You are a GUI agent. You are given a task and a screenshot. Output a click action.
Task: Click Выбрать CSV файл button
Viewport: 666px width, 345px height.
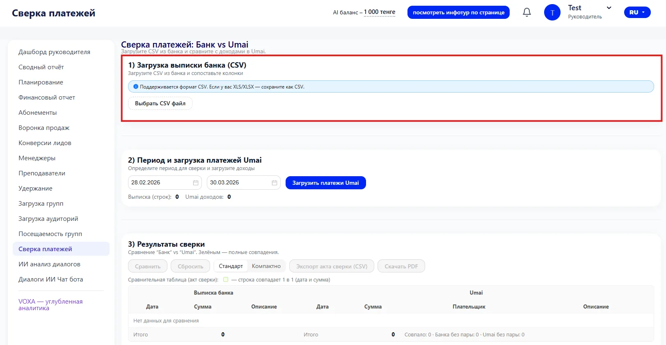[160, 103]
